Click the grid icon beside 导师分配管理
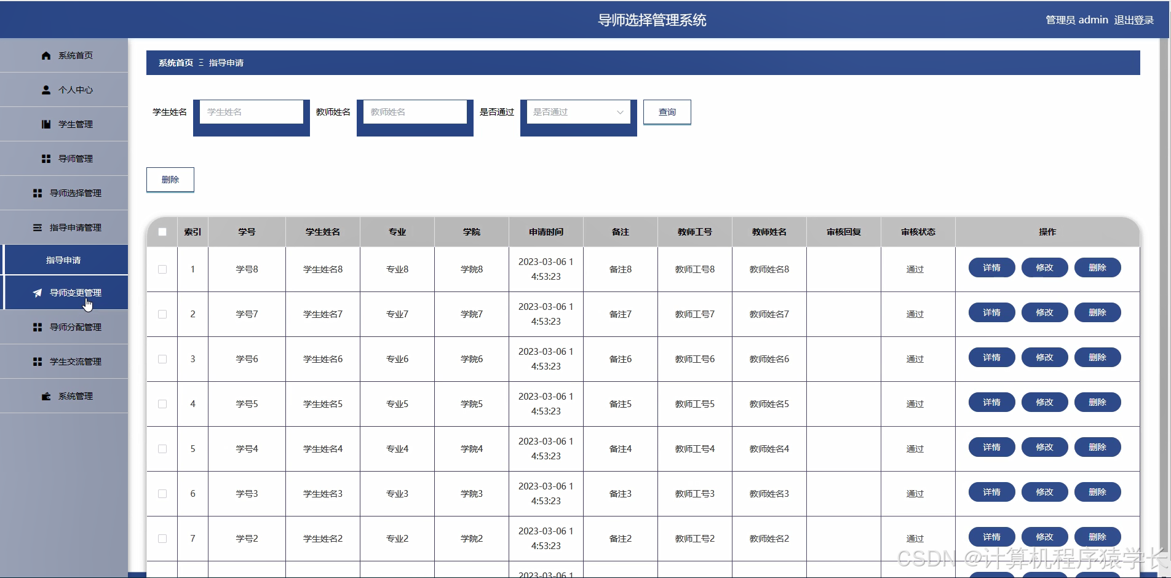1171x578 pixels. point(38,327)
